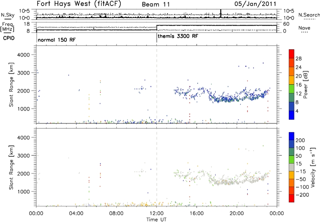Click the '16:00' time axis tick label
The height and width of the screenshot is (222, 320).
pos(196,214)
